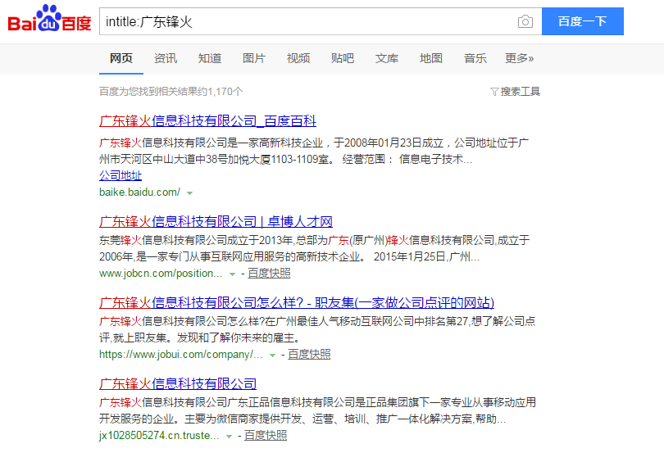The image size is (664, 453).
Task: Open 百度快照 for the jx1028505274 result
Action: [266, 436]
